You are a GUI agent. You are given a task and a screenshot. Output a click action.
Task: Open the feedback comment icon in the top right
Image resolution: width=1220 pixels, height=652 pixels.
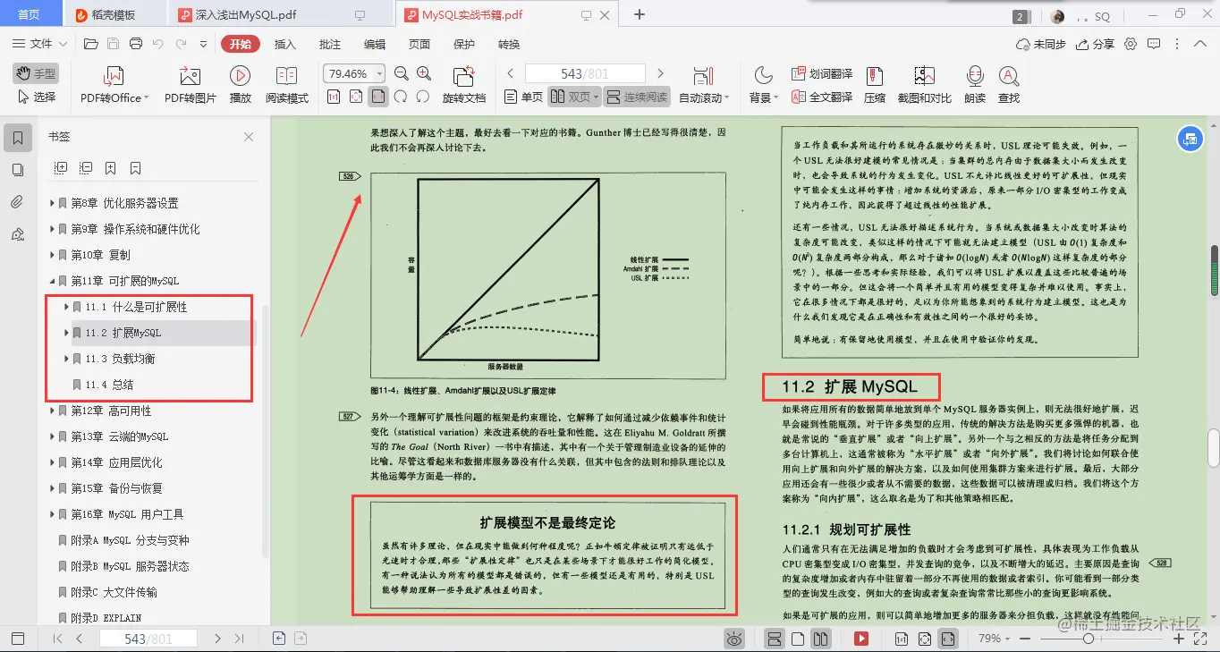point(1155,44)
